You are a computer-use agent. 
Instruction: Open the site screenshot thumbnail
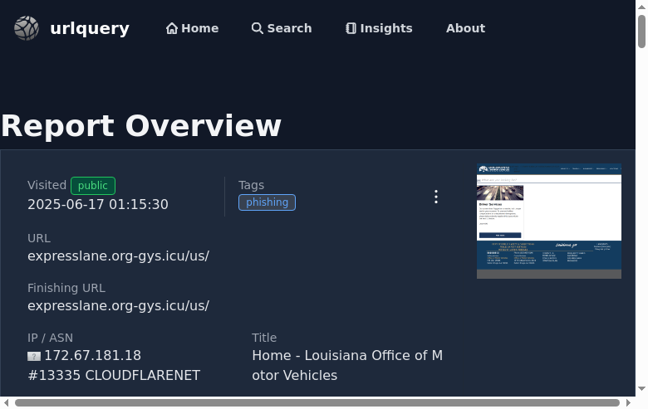pos(549,222)
